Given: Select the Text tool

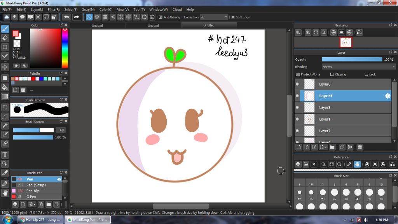Looking at the screenshot, I should click(5, 154).
